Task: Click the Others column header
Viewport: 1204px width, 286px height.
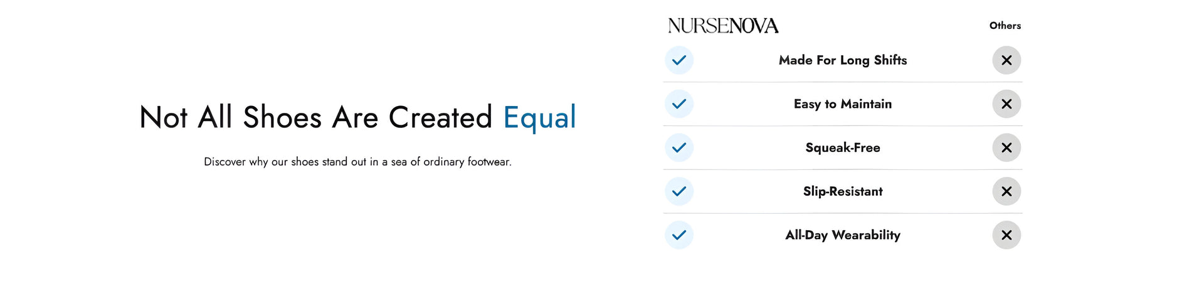Action: [1005, 26]
